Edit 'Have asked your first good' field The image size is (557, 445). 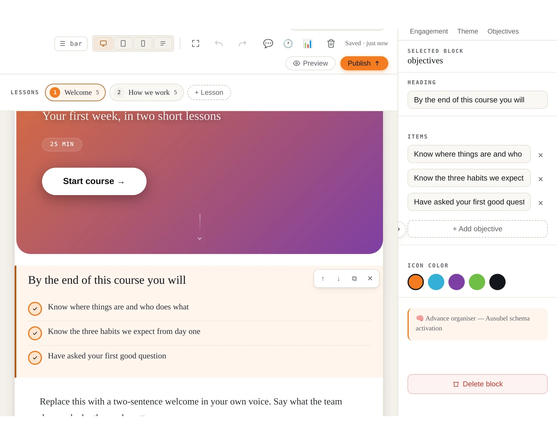click(x=469, y=202)
